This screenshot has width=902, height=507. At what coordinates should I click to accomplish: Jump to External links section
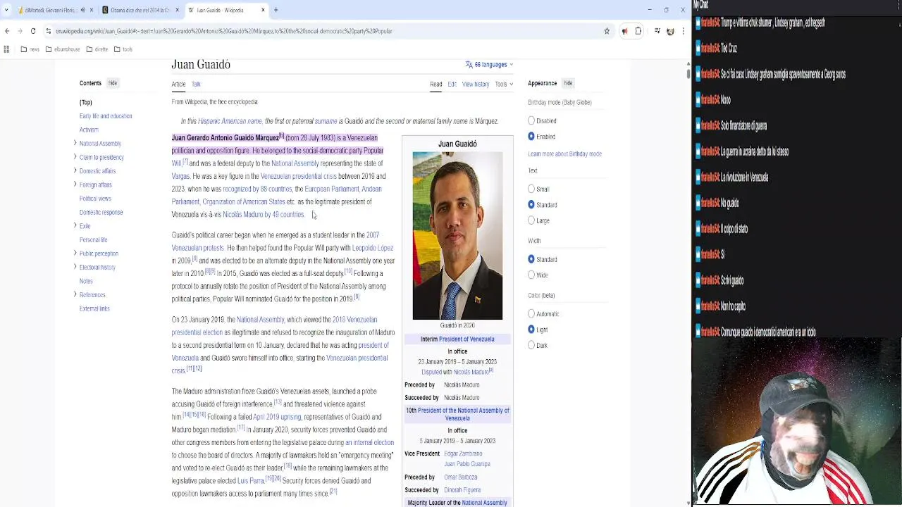coord(94,308)
